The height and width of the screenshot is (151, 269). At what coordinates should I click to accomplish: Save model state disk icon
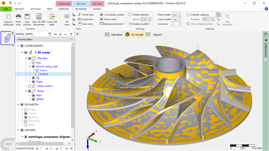point(50,34)
